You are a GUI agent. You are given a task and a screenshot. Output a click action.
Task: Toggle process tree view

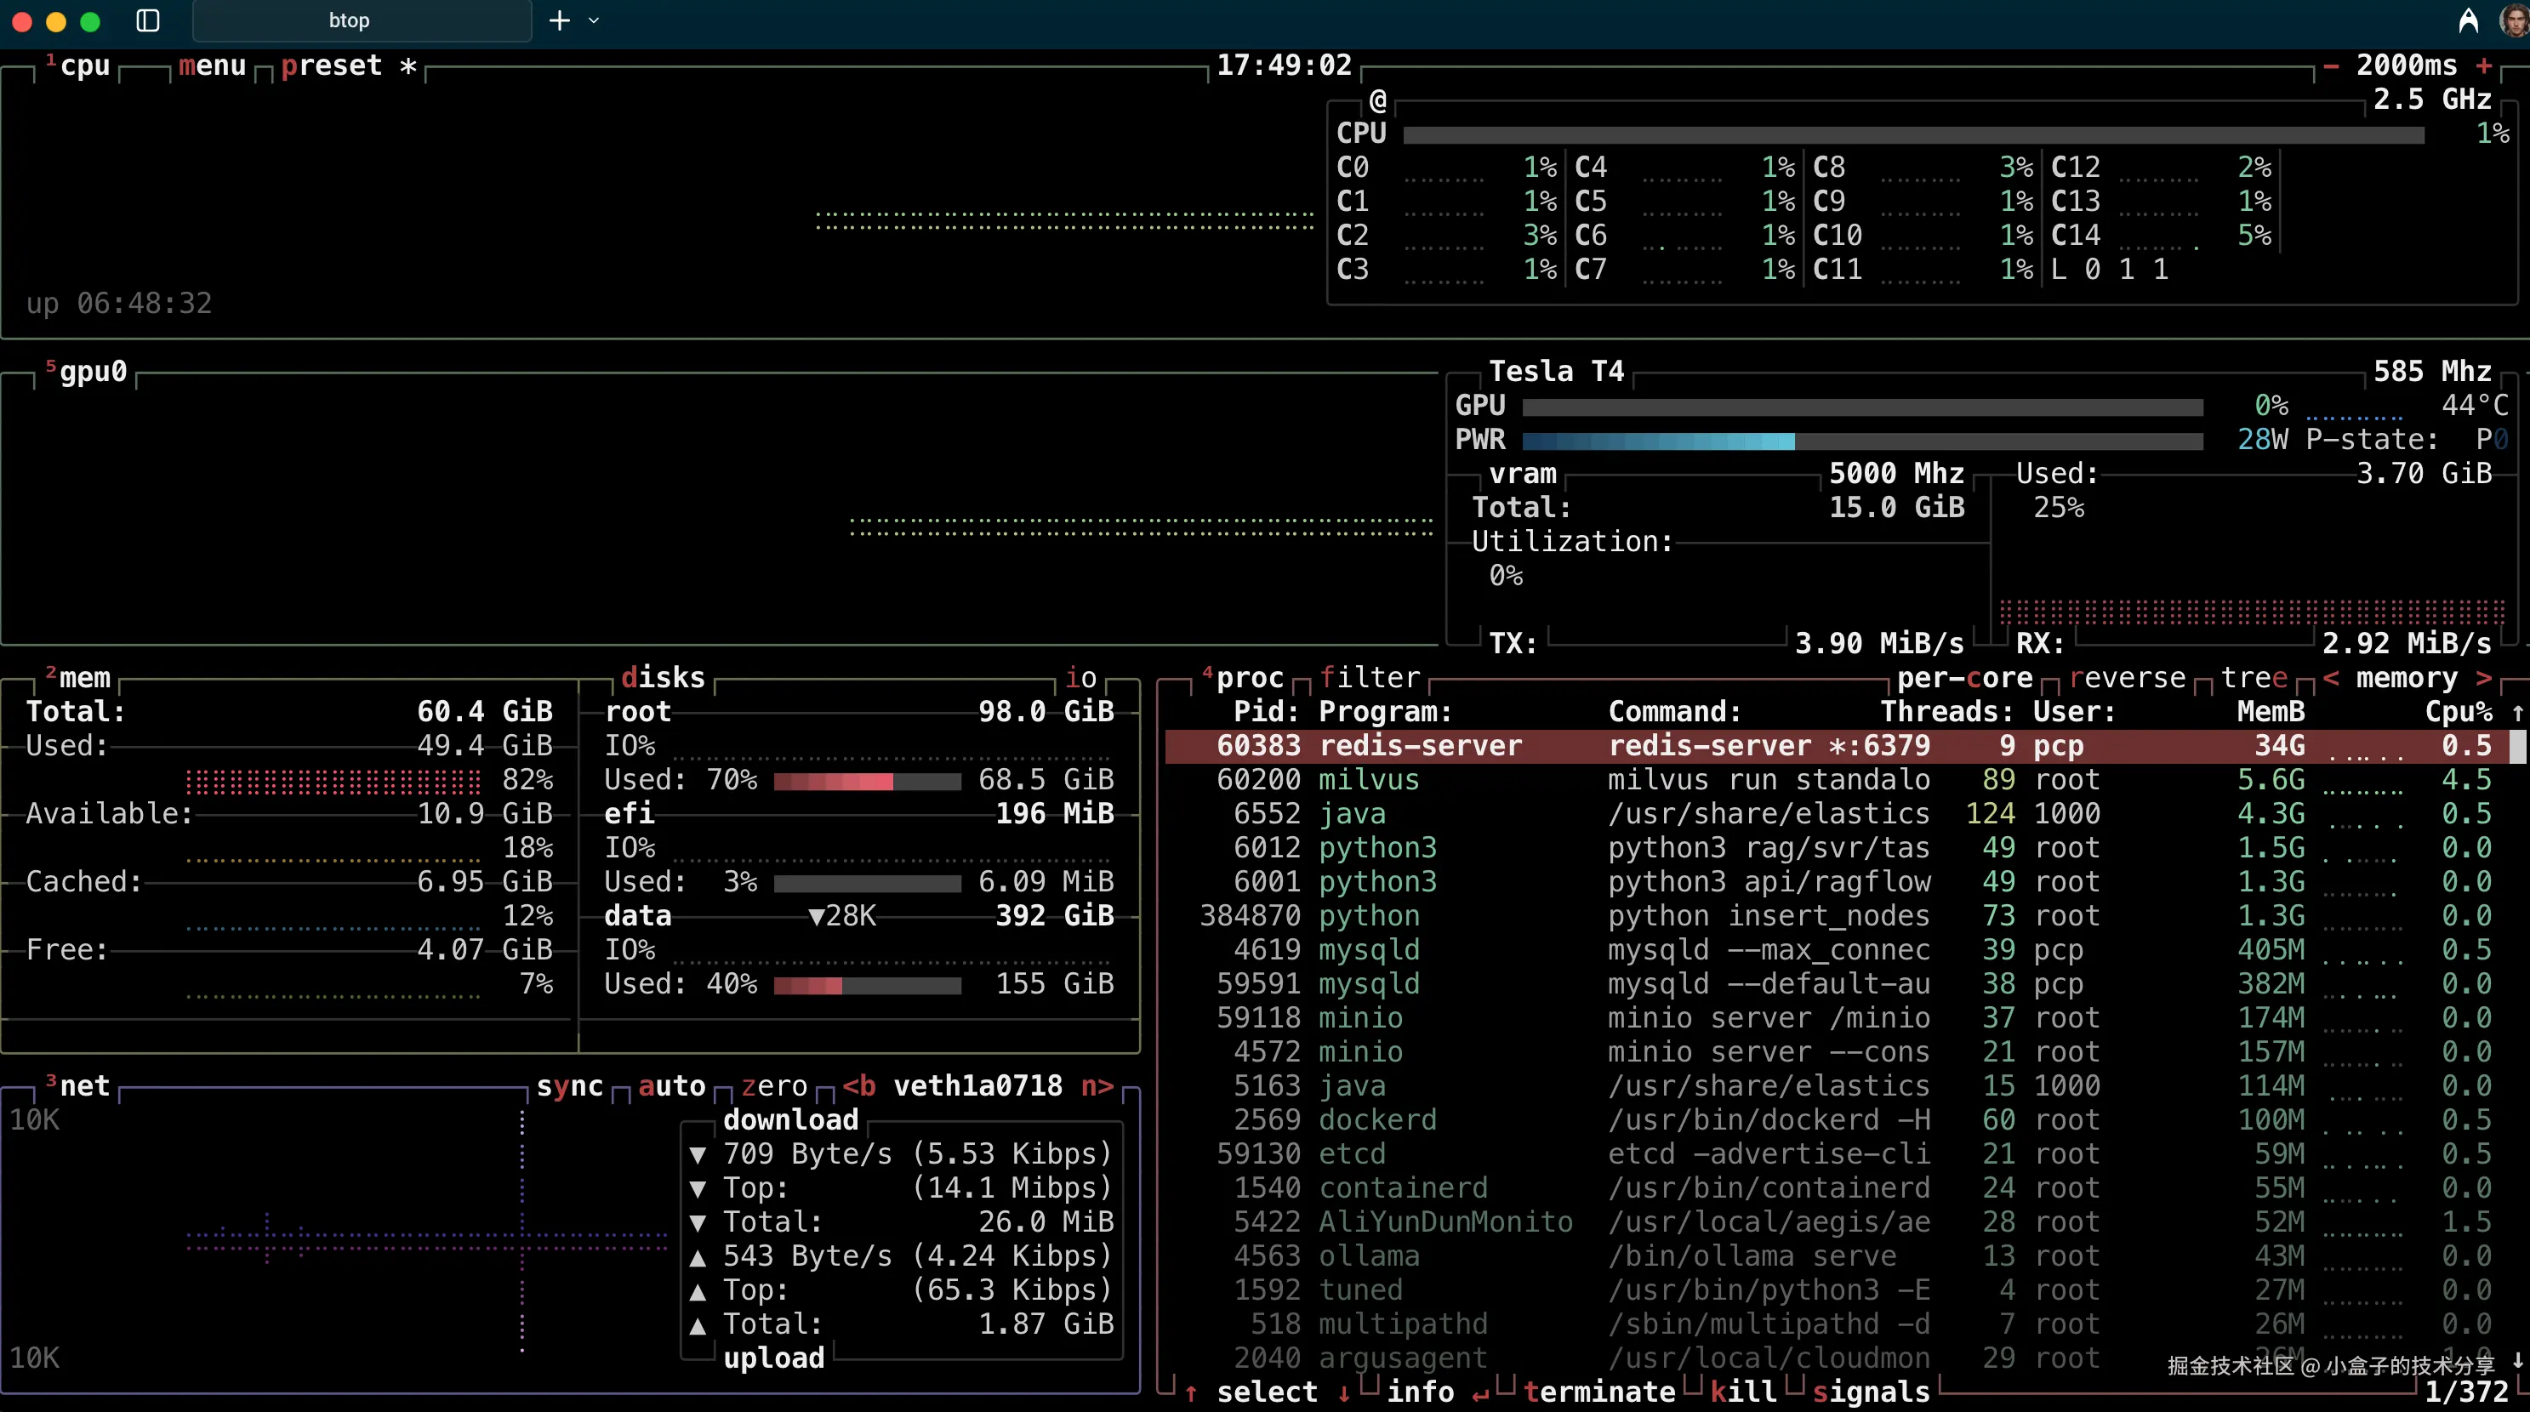[x=2254, y=678]
